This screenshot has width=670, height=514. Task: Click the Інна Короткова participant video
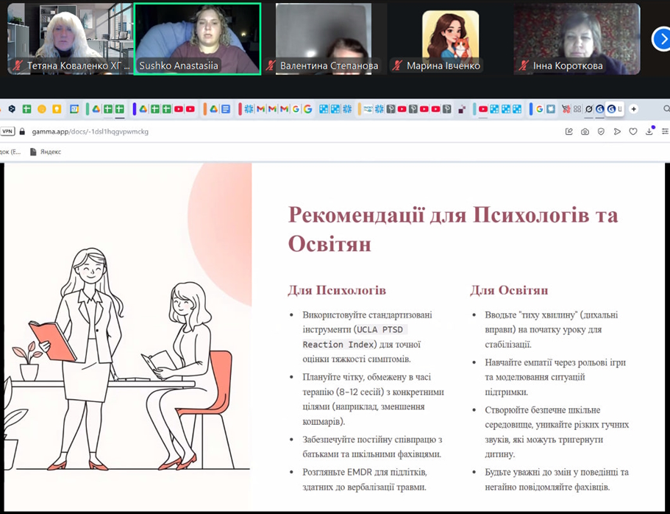click(577, 38)
